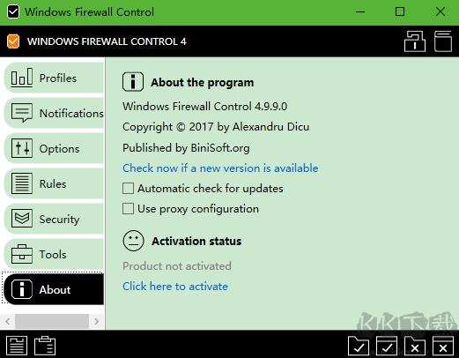Tick the Use proxy configuration checkbox
Screen dimensions: 459x358
pos(128,209)
